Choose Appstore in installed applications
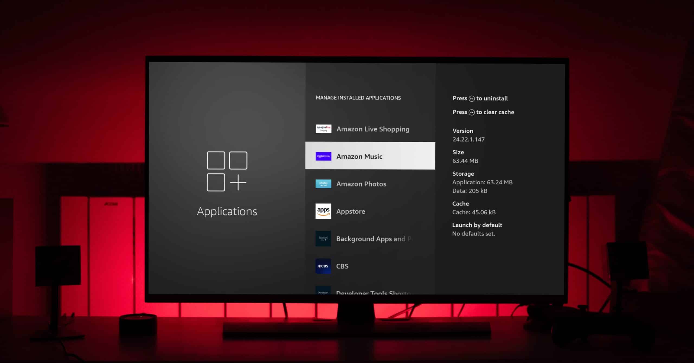Viewport: 694px width, 363px height. (x=370, y=211)
